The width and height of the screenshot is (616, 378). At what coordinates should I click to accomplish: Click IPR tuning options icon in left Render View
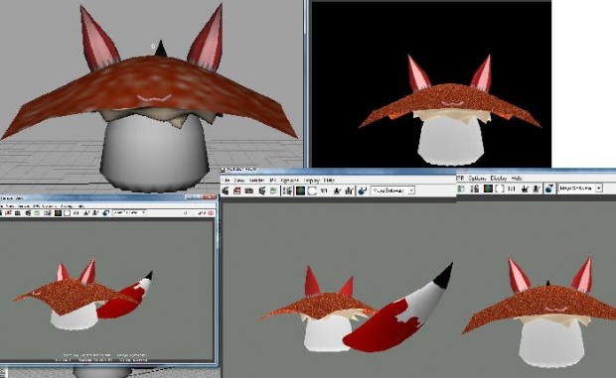105,213
